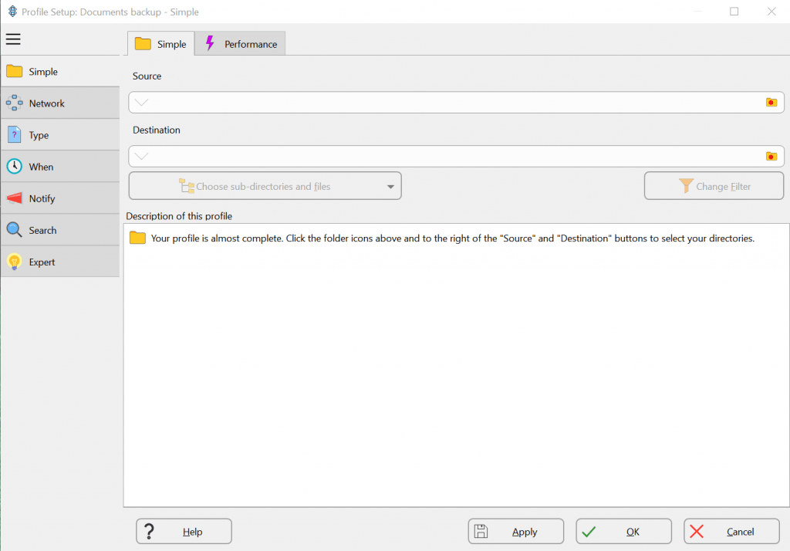The image size is (790, 551).
Task: Open the Notify settings section
Action: click(60, 198)
